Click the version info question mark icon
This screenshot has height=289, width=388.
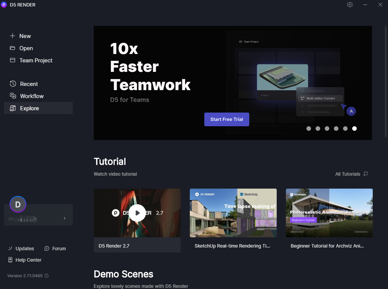tap(46, 276)
